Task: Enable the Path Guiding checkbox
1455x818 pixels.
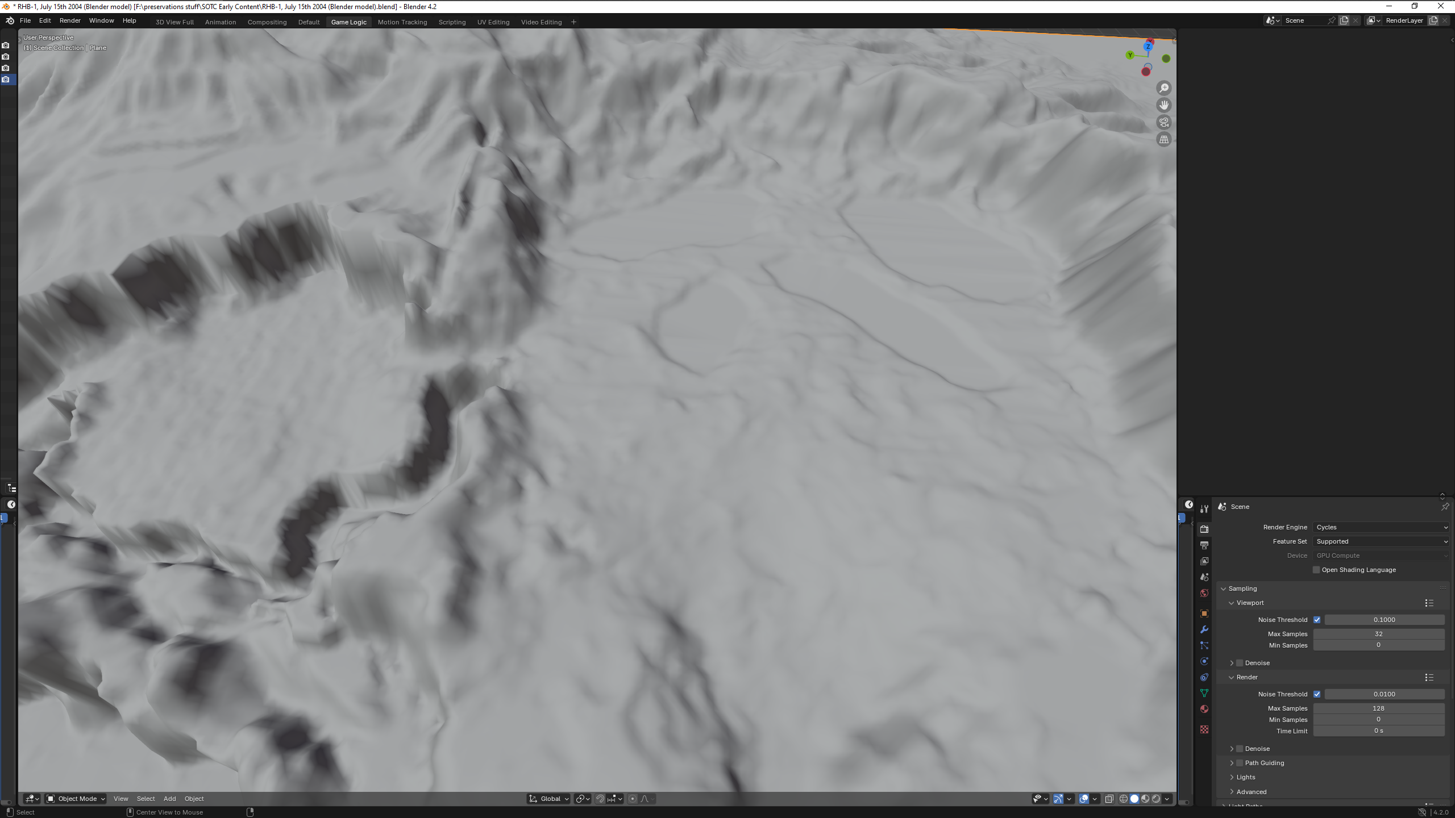Action: [x=1240, y=763]
